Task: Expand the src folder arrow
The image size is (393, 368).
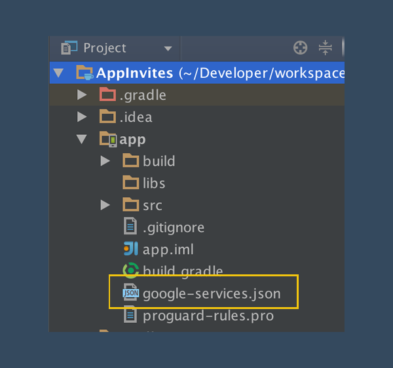Action: pos(105,205)
